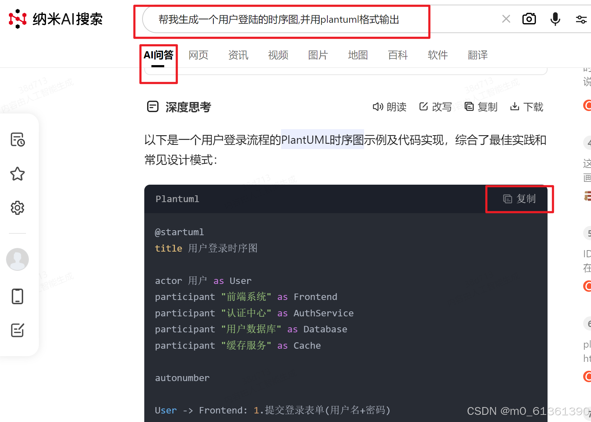Click the user avatar in sidebar
The height and width of the screenshot is (422, 591).
17,259
